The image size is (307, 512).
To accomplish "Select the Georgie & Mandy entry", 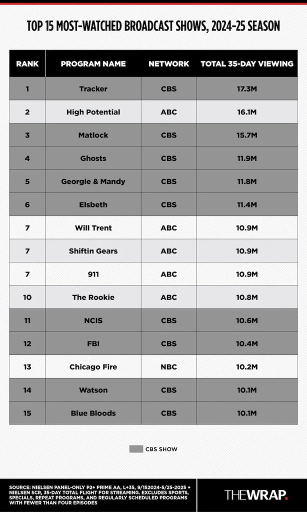I will tap(93, 181).
